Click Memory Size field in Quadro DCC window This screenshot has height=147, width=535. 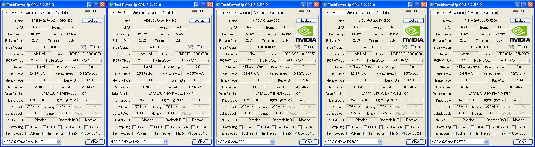(251, 87)
